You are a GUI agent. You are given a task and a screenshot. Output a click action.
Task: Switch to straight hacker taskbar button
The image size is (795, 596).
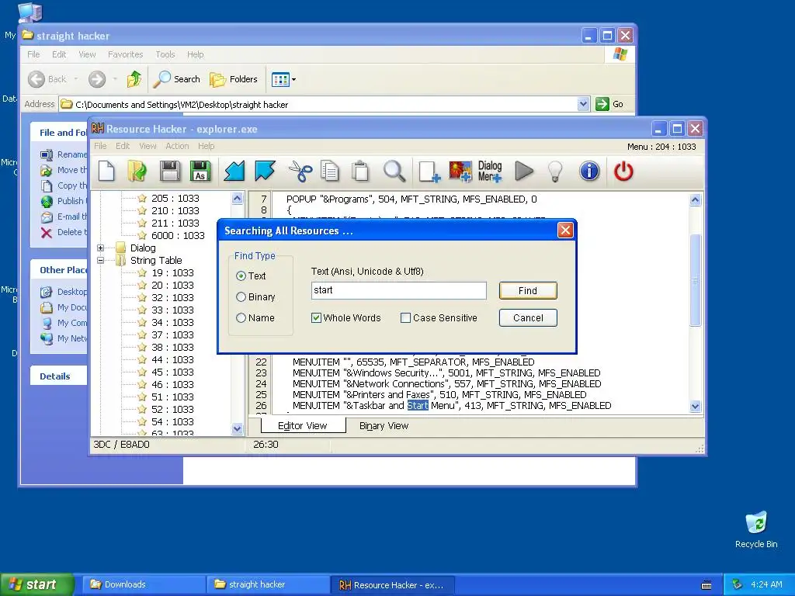pos(268,584)
